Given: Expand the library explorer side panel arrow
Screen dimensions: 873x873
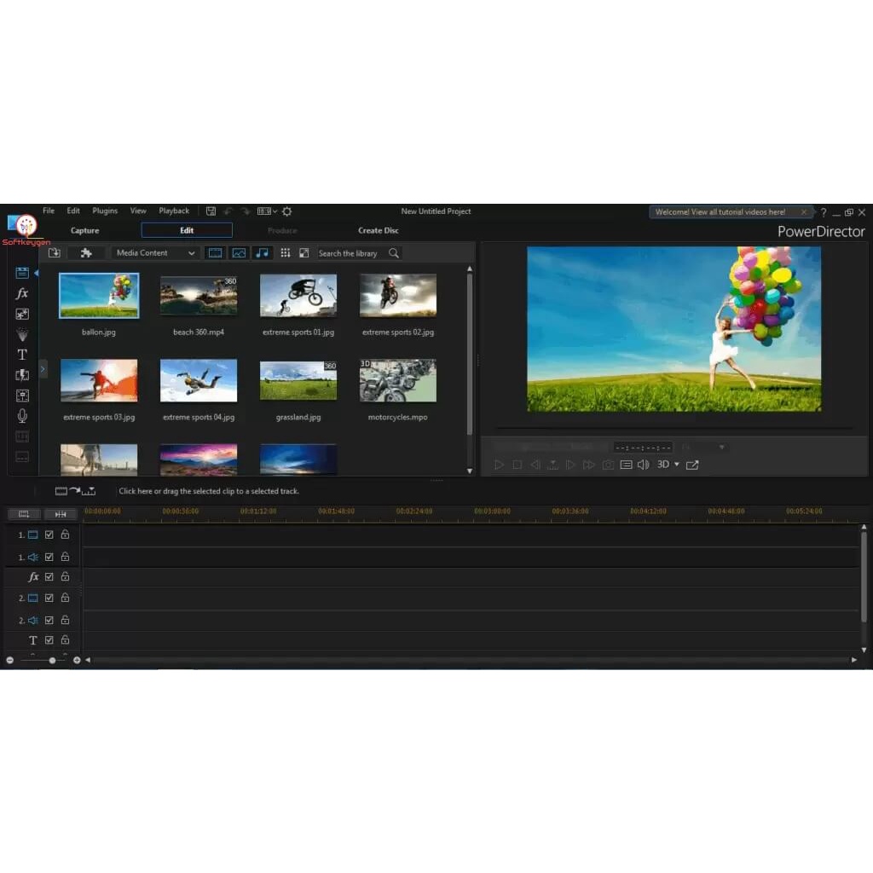Looking at the screenshot, I should click(x=43, y=368).
